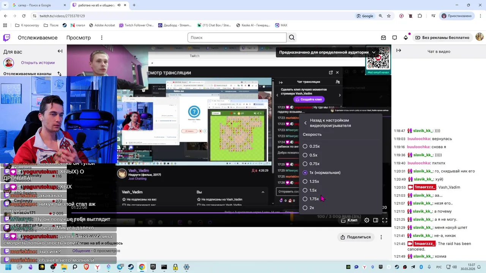Screen dimensions: 486x273
Task: Mute the Twitch tab's audio speaker icon
Action: (x=119, y=5)
